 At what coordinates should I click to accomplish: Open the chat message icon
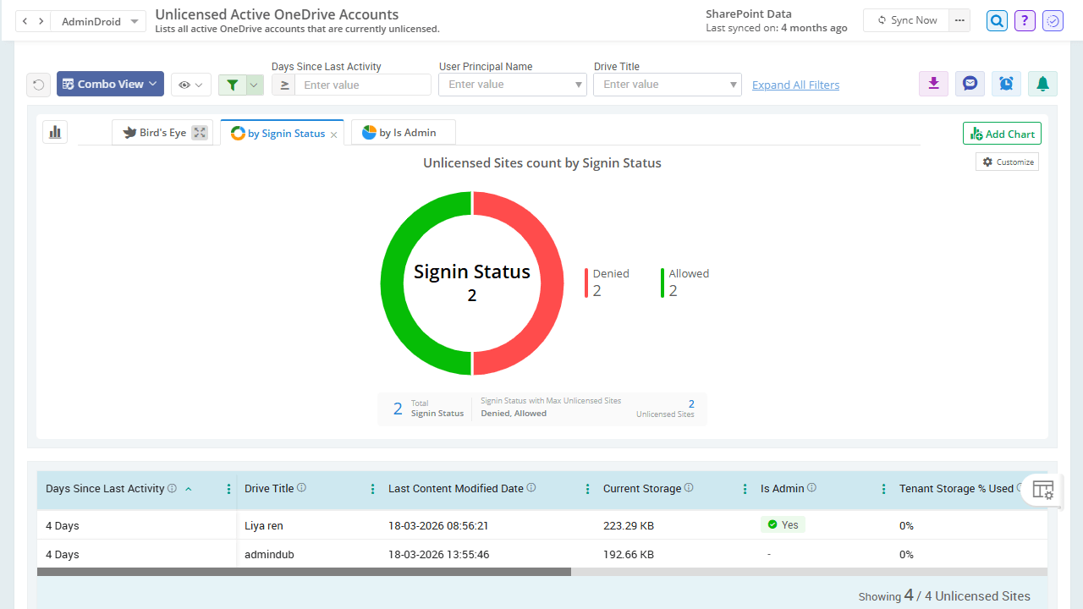[970, 84]
